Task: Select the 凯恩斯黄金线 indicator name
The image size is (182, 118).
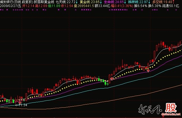Action: [x=44, y=2]
